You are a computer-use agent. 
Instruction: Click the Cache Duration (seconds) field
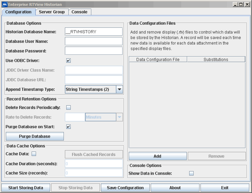(x=94, y=164)
